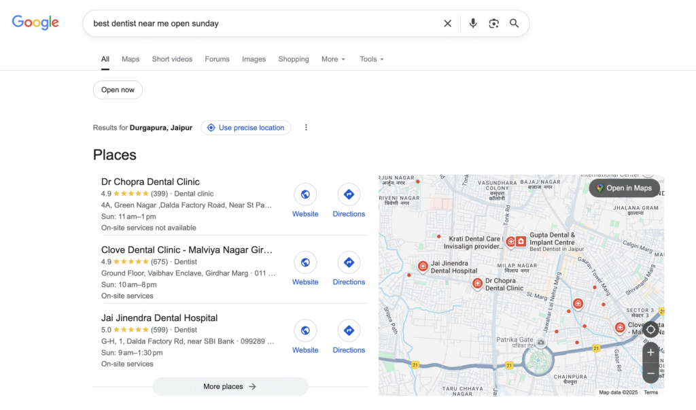Click the More places button
The width and height of the screenshot is (696, 410).
[230, 386]
